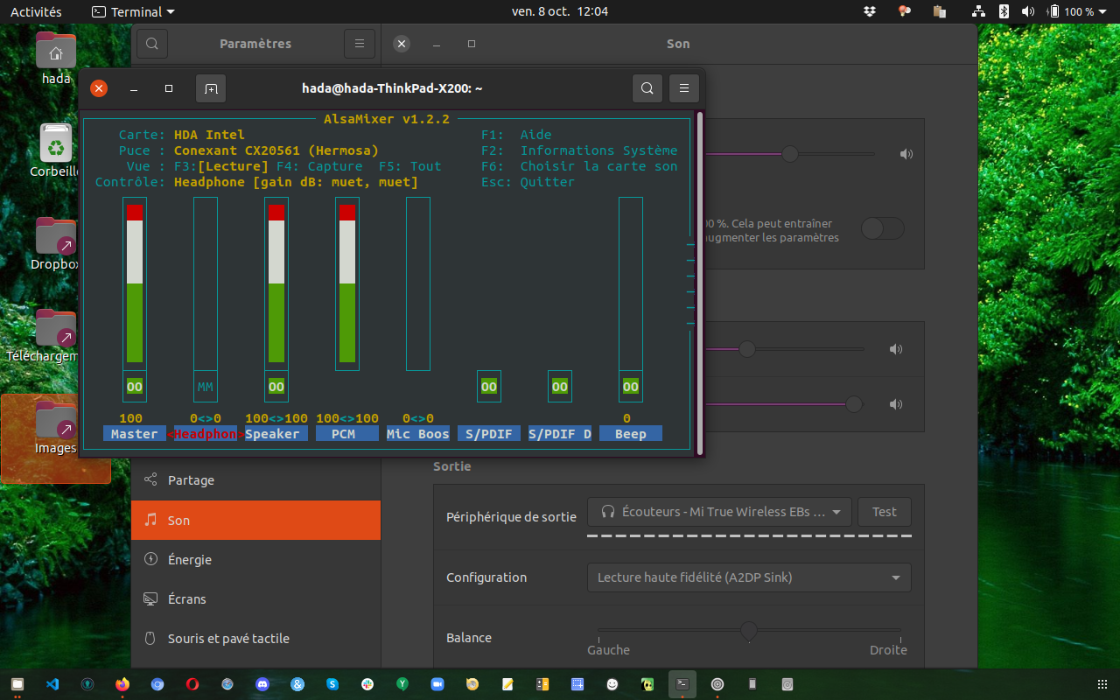The width and height of the screenshot is (1120, 700).
Task: Open the Corbeille desktop icon
Action: pyautogui.click(x=56, y=150)
